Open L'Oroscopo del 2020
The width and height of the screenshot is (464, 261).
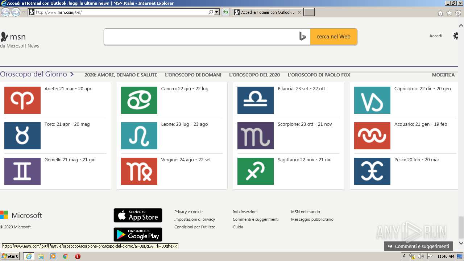click(254, 75)
